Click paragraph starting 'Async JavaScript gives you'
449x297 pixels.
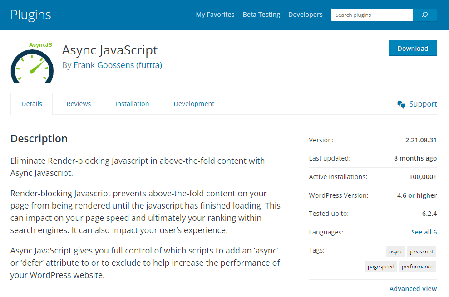pos(145,263)
